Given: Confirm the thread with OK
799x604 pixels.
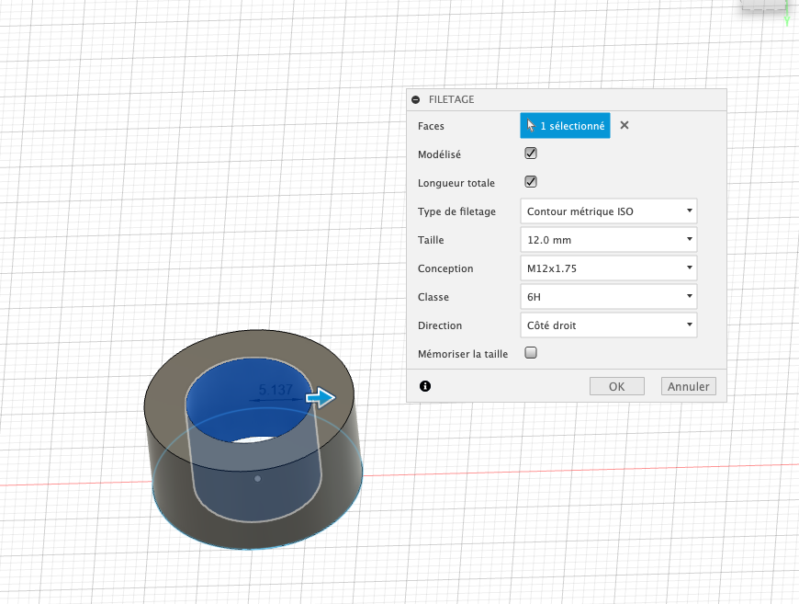Looking at the screenshot, I should 616,386.
